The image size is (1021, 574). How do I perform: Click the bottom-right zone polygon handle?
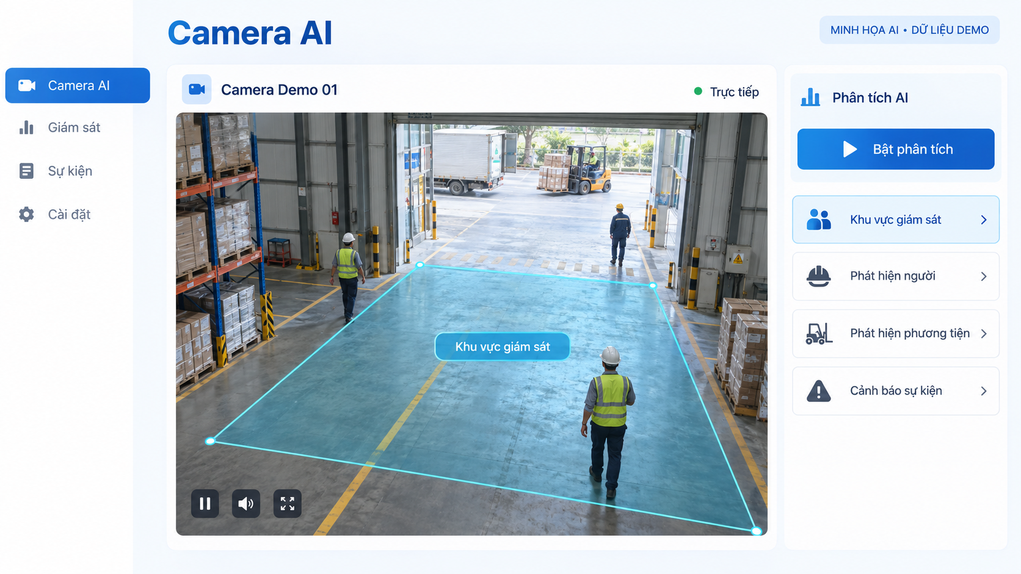(x=757, y=531)
